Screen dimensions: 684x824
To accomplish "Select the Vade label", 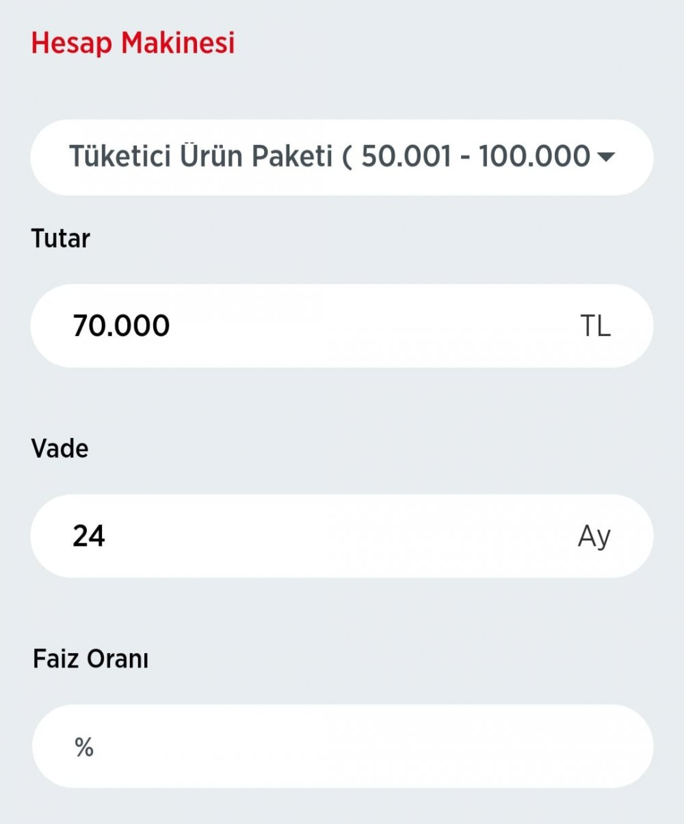I will click(x=60, y=449).
